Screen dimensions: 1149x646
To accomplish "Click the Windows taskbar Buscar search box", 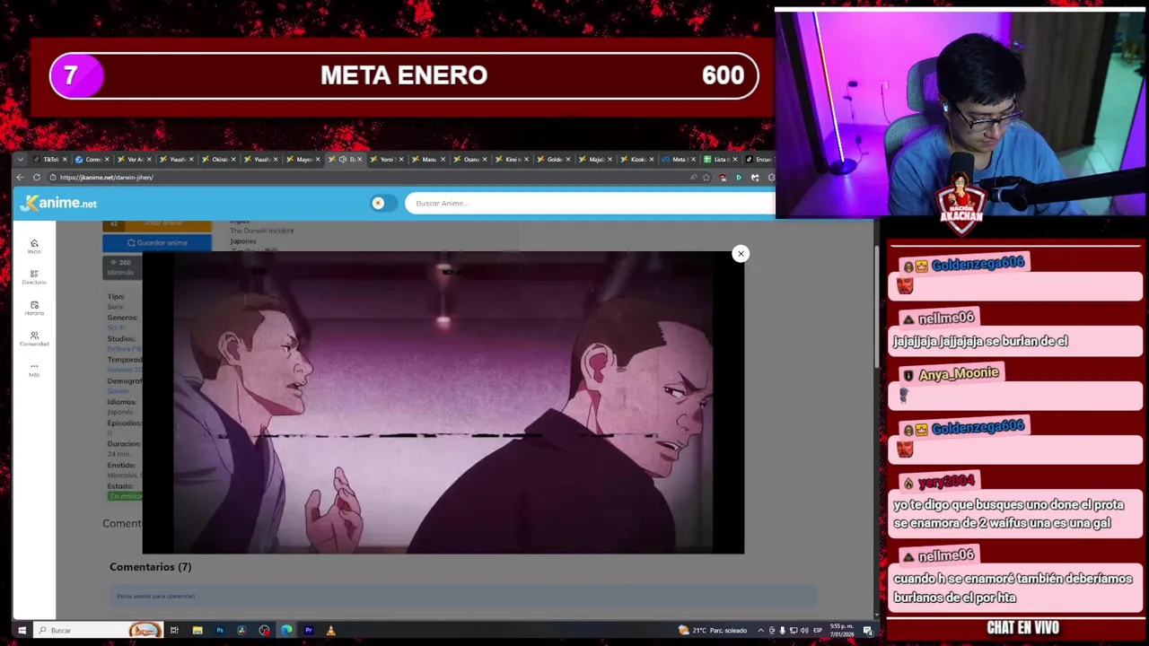I will tap(99, 630).
